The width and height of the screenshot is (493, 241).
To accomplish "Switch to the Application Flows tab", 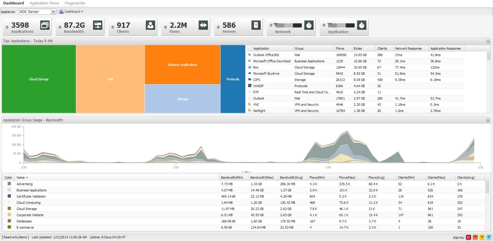I will [x=44, y=3].
